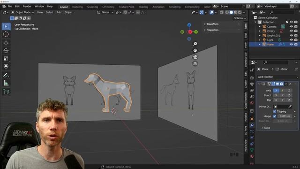The width and height of the screenshot is (300, 169).
Task: Open the Shading workspace tab
Action: tap(143, 7)
